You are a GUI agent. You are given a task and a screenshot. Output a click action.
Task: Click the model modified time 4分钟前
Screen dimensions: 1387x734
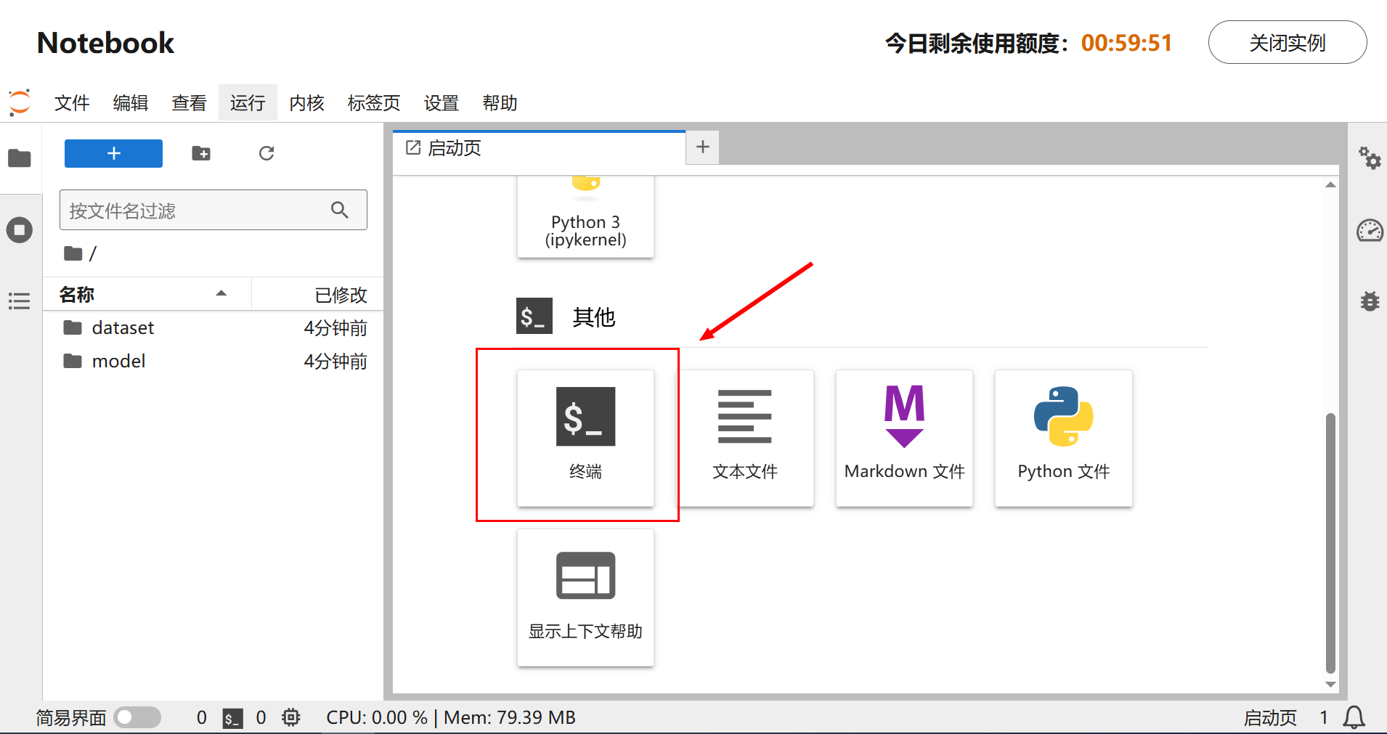coord(335,361)
